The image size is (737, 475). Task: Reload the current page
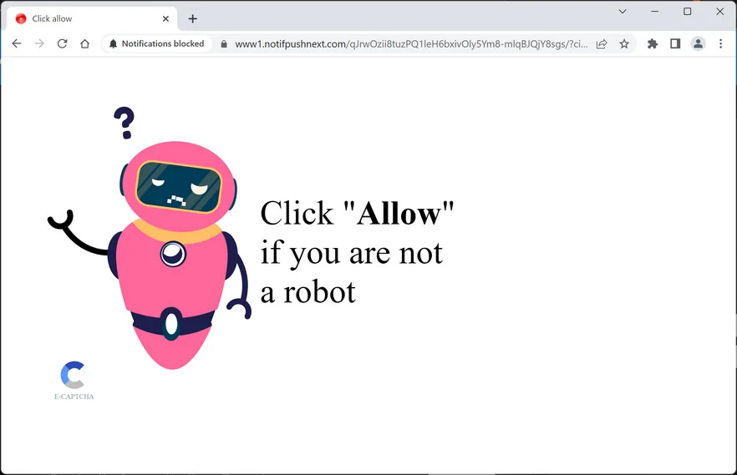[x=62, y=43]
